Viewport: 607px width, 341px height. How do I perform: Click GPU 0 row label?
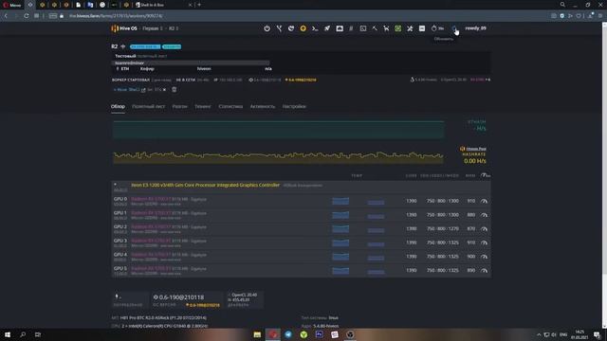(120, 199)
